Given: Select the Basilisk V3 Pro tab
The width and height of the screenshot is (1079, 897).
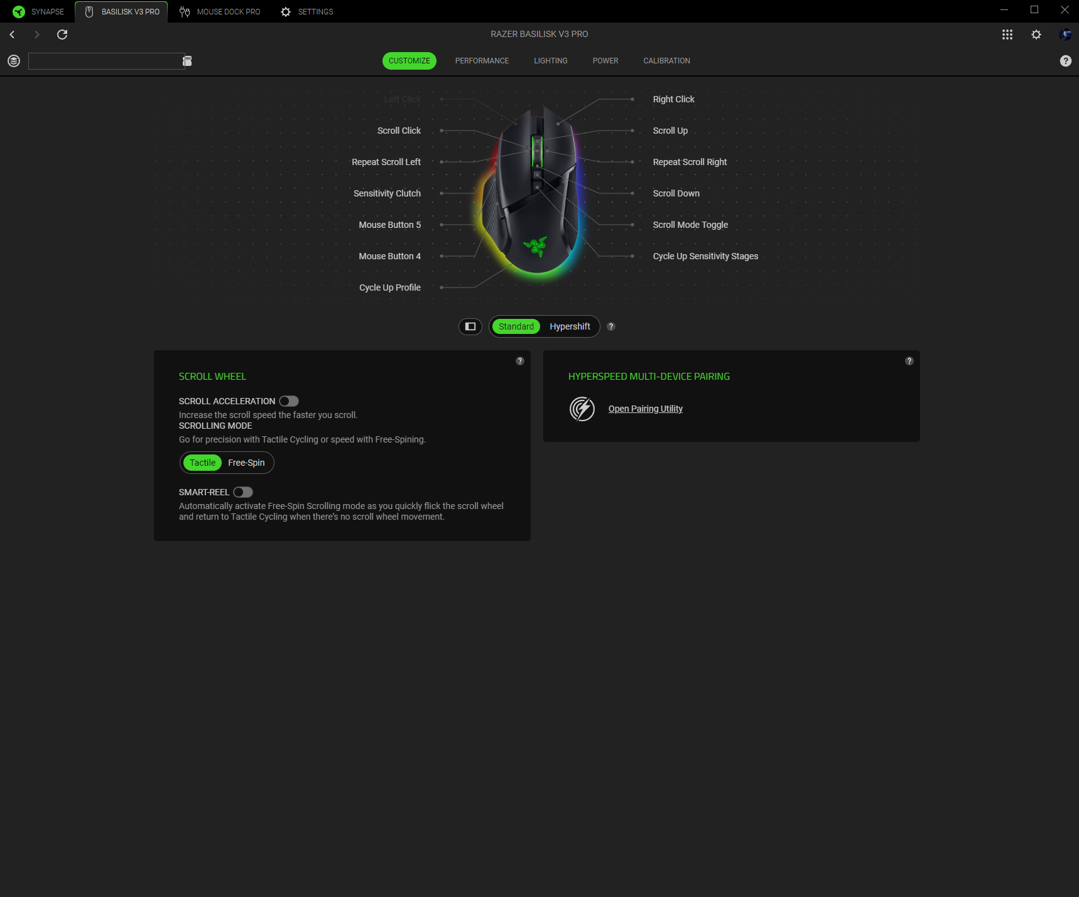Looking at the screenshot, I should coord(122,11).
